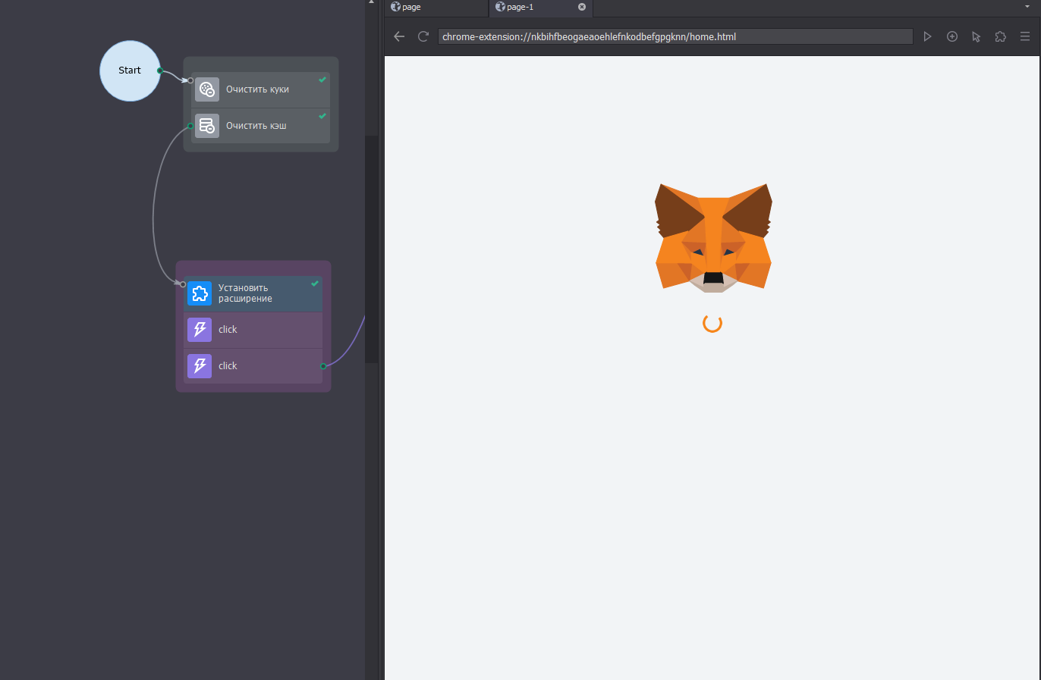This screenshot has height=680, width=1041.
Task: Click the workflow panel vertical scrollbar
Action: pyautogui.click(x=371, y=250)
